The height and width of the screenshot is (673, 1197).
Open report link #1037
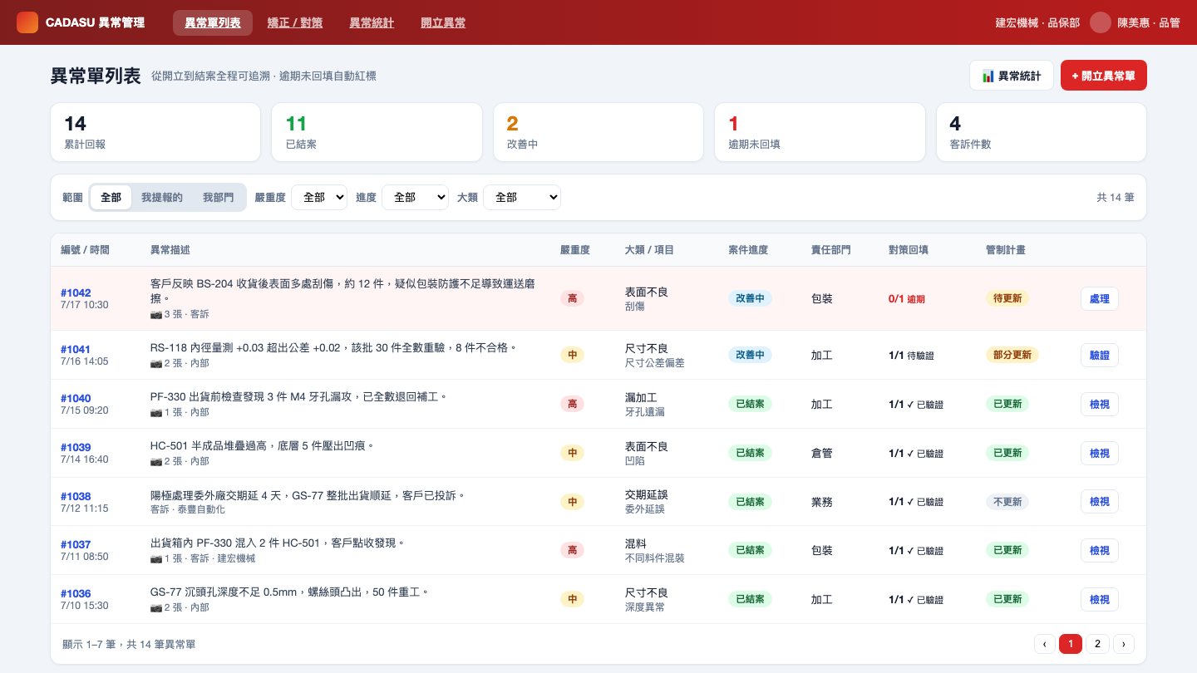point(76,544)
